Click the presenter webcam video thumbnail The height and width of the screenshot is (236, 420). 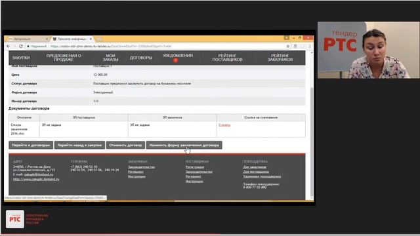[368, 50]
